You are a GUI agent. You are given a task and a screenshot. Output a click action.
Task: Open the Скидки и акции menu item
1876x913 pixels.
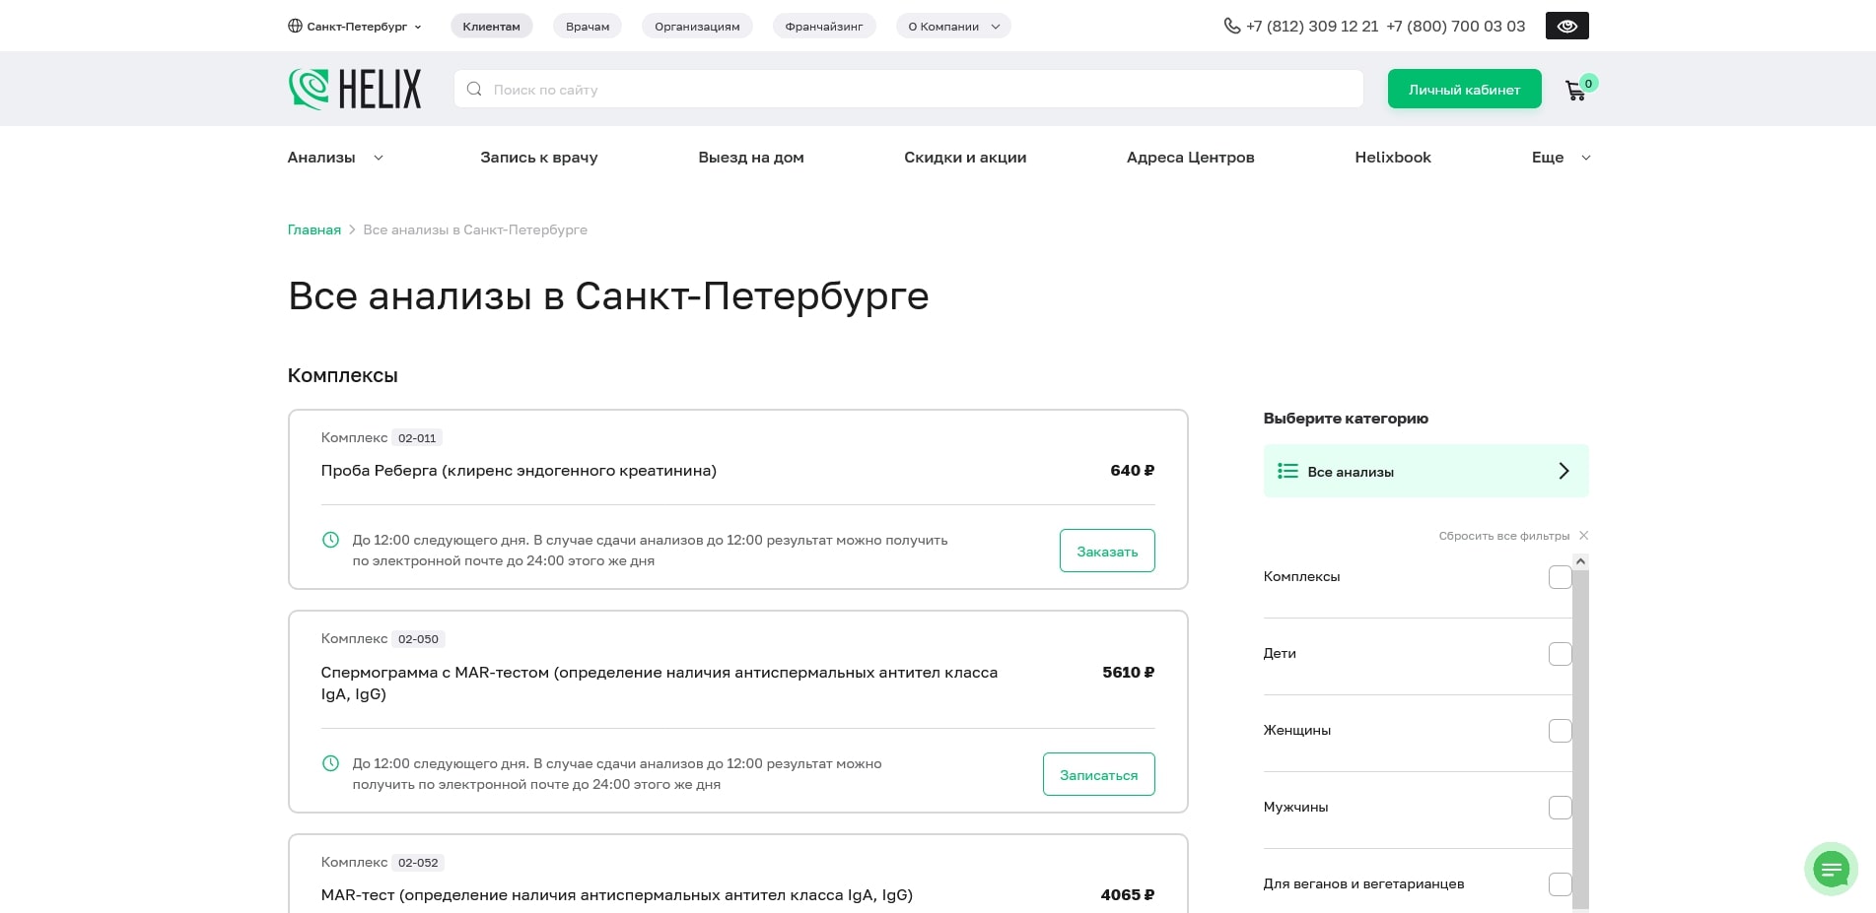click(965, 158)
